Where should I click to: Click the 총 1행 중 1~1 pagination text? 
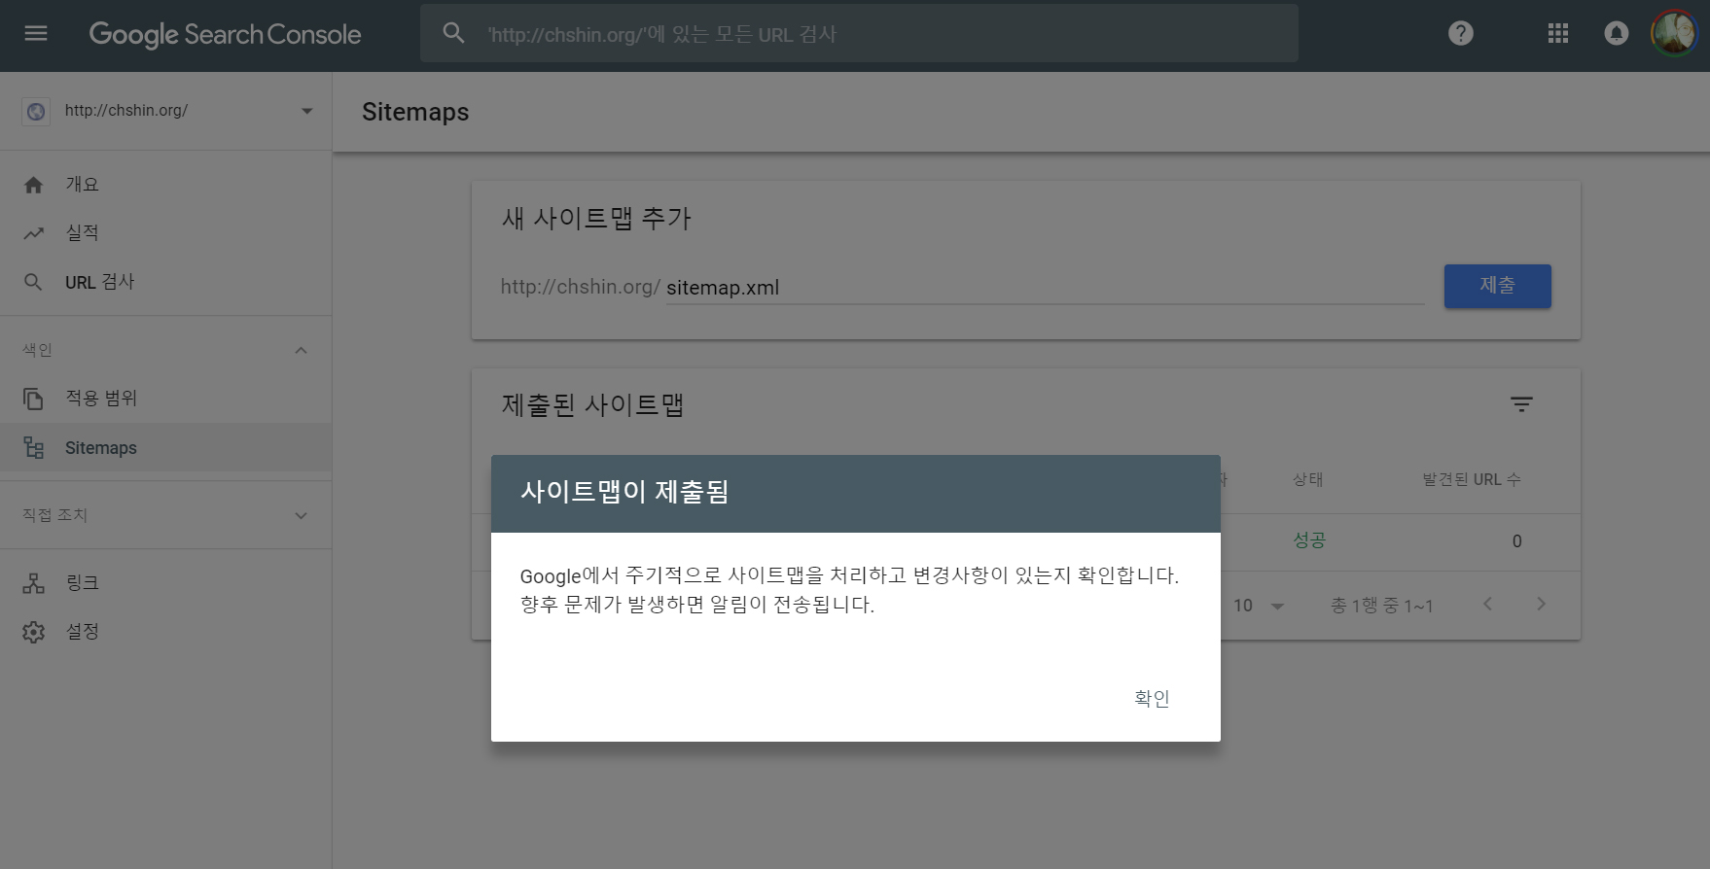pos(1381,606)
